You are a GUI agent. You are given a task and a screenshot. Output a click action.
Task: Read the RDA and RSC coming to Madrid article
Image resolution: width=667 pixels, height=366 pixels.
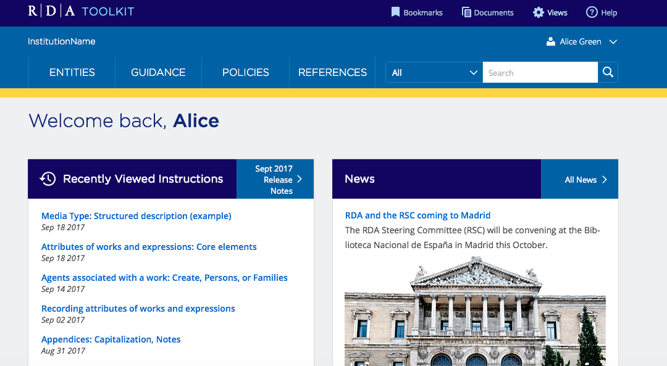pos(417,215)
